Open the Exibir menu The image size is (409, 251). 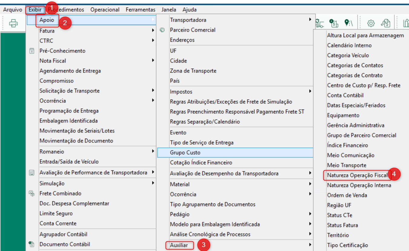[x=35, y=10]
